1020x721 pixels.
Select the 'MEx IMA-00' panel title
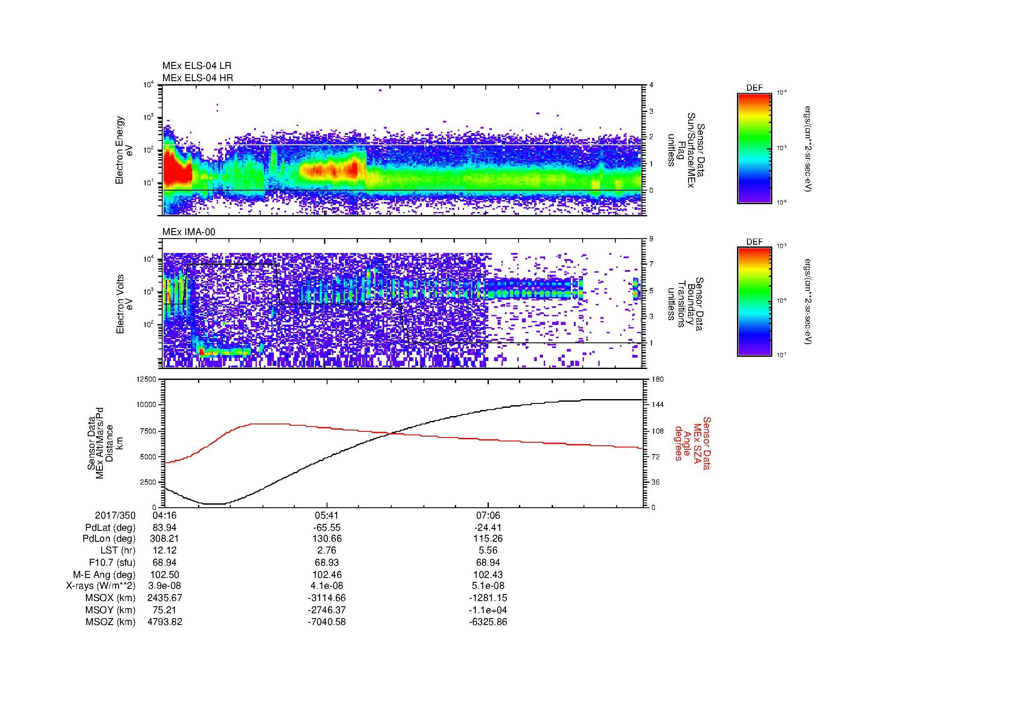click(189, 232)
